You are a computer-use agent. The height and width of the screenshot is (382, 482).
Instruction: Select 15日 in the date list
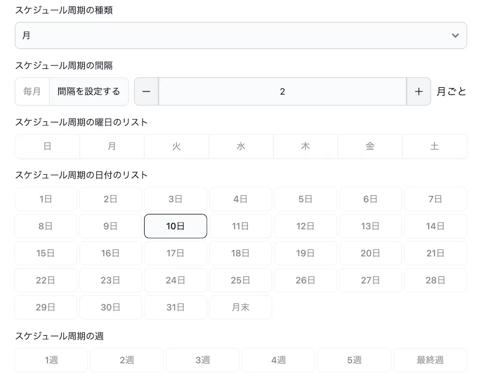45,253
